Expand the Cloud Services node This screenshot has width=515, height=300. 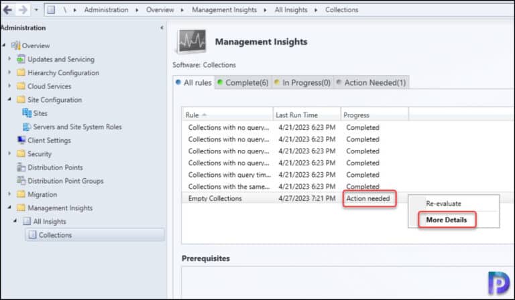(9, 86)
